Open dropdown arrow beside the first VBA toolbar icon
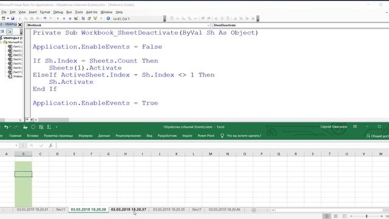The image size is (389, 219). tap(8, 18)
